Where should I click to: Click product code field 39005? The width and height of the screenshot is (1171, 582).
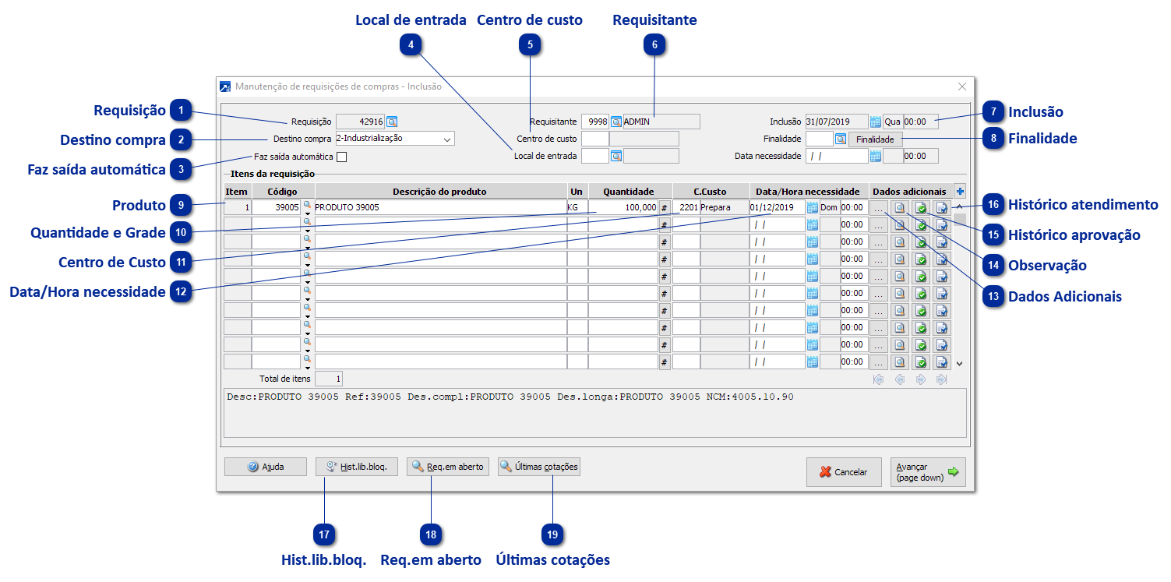(277, 208)
